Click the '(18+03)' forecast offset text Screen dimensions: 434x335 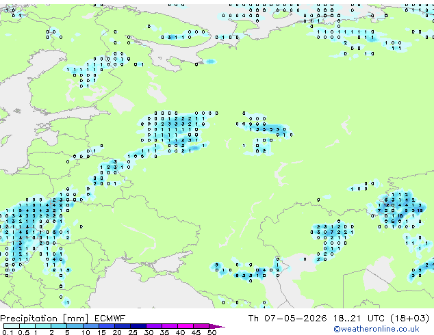pos(410,319)
